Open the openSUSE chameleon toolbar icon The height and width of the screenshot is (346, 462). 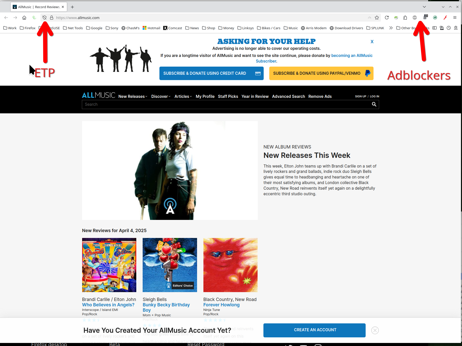pos(396,18)
